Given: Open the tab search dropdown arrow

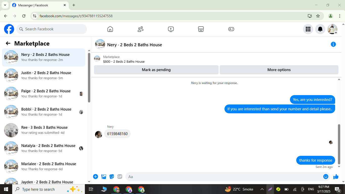Looking at the screenshot, I should [x=5, y=5].
